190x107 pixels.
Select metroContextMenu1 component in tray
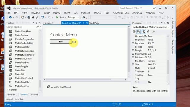(59, 87)
